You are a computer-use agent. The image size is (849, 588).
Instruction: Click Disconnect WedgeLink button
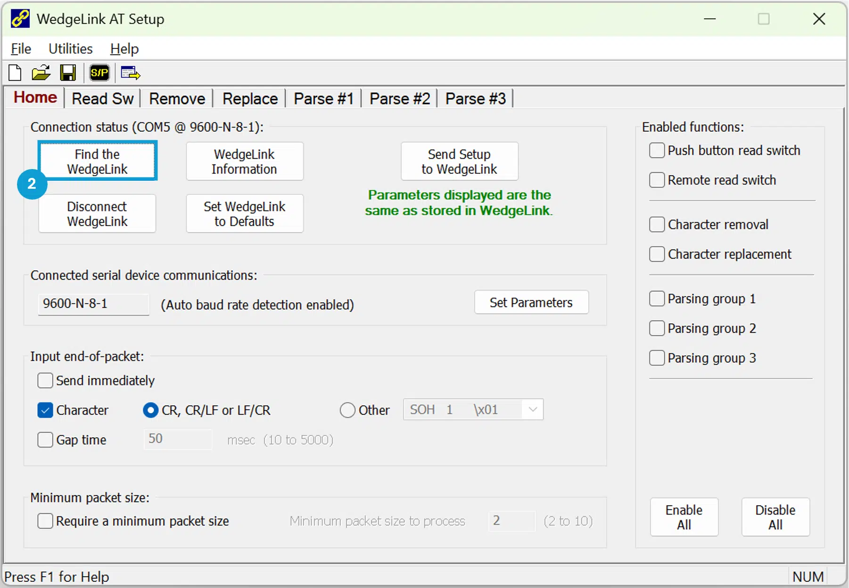click(x=98, y=213)
